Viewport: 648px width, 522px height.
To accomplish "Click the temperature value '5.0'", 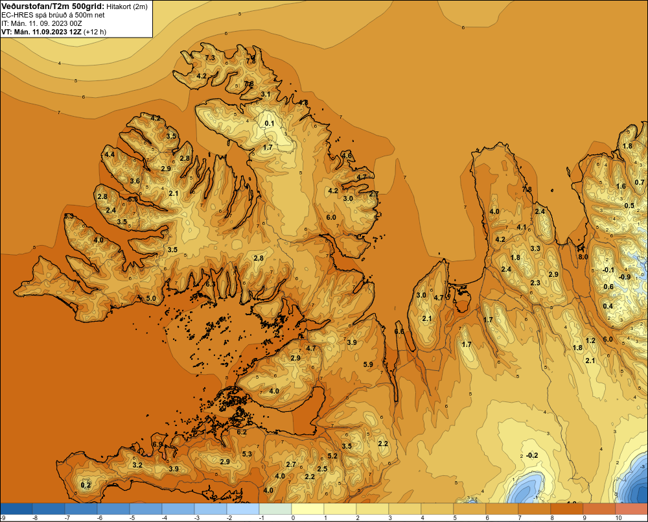I will [x=151, y=298].
